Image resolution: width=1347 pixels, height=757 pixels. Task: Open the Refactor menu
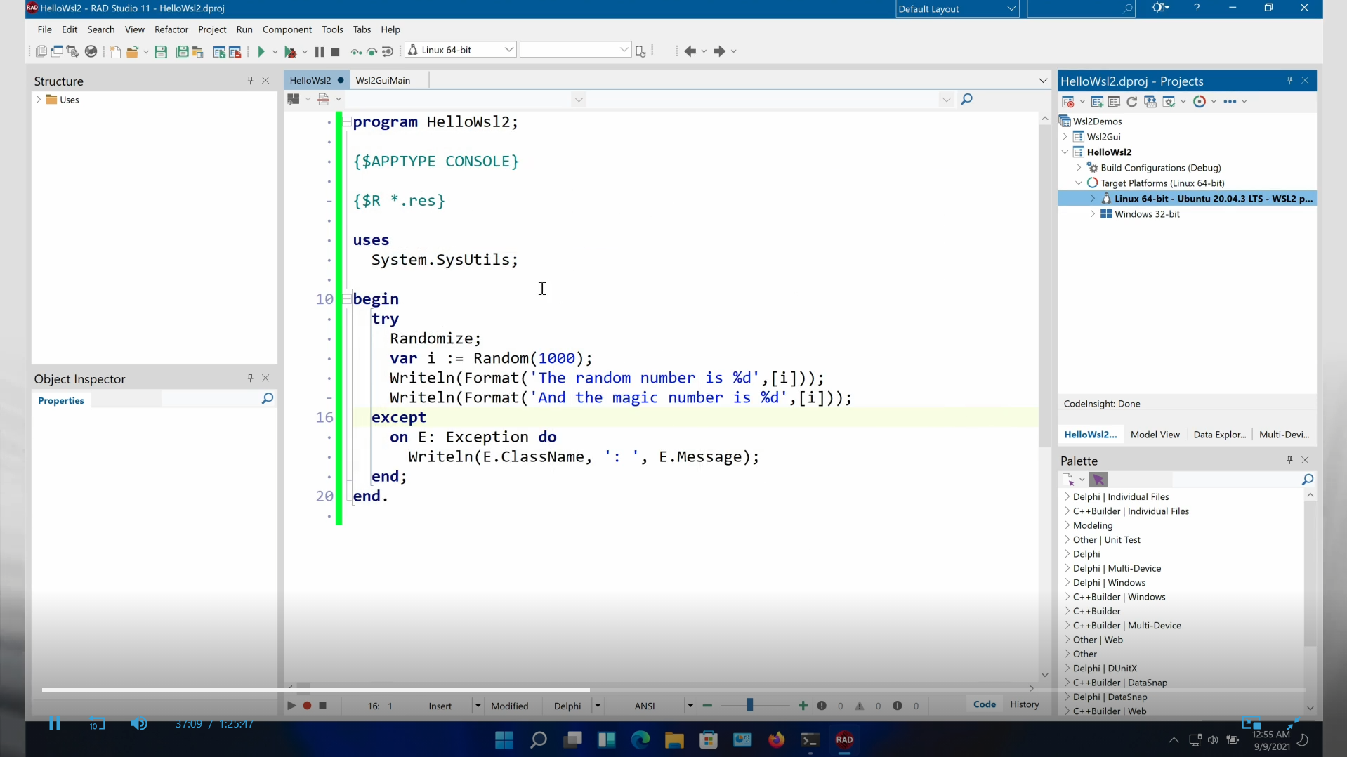pos(171,29)
